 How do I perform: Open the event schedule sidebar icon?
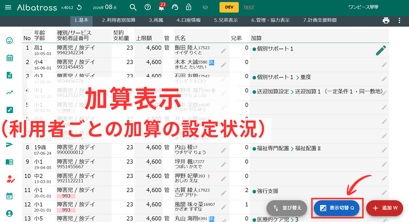click(9, 196)
